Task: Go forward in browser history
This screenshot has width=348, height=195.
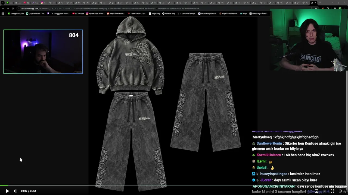Action: 8,8
